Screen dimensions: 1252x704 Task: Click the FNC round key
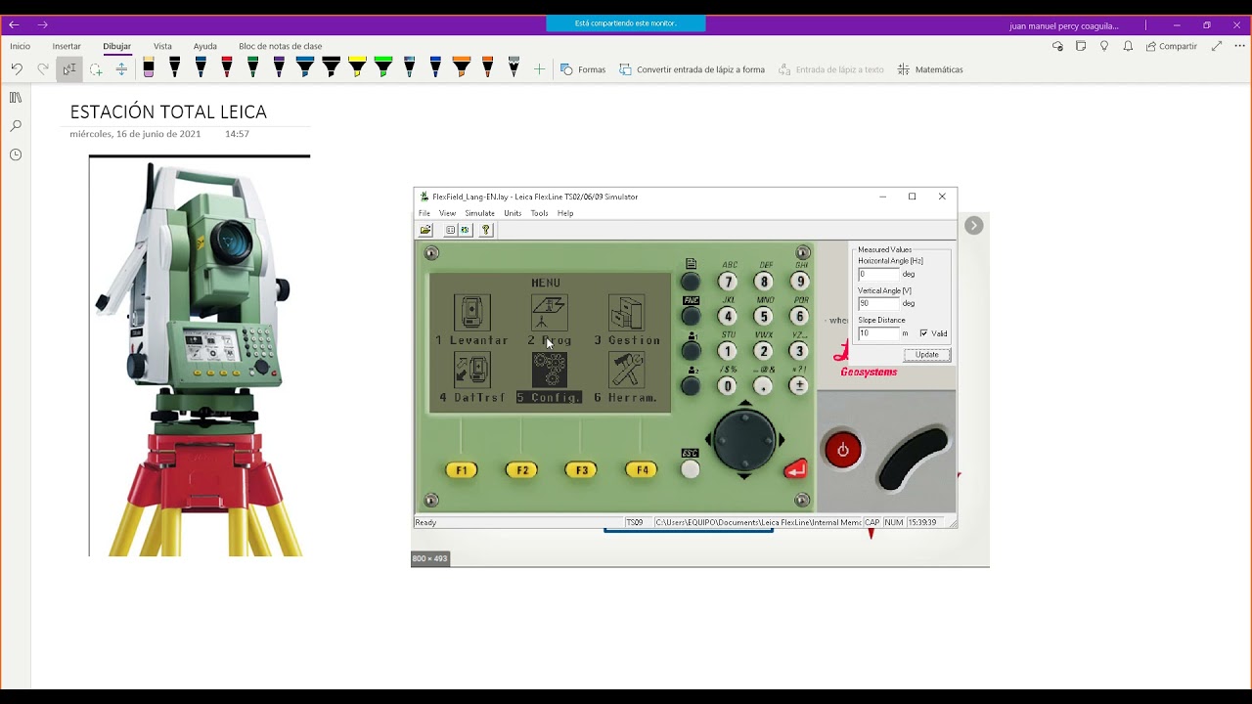click(x=691, y=317)
